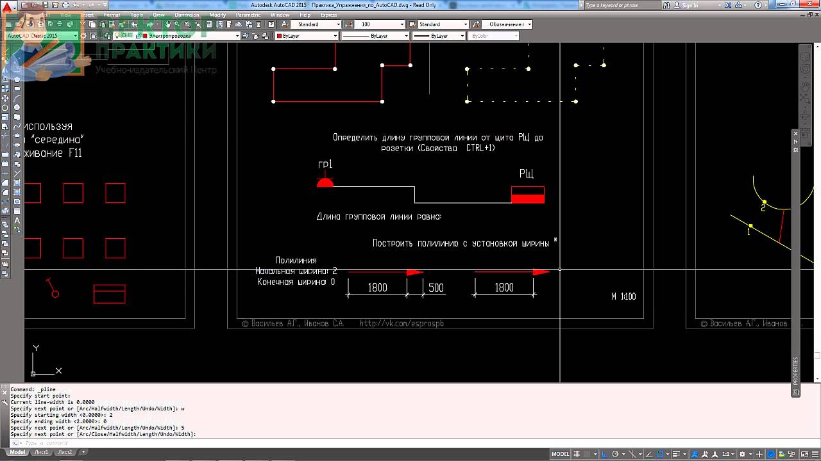The image size is (821, 461).
Task: Open the Dimension menu
Action: tap(187, 15)
